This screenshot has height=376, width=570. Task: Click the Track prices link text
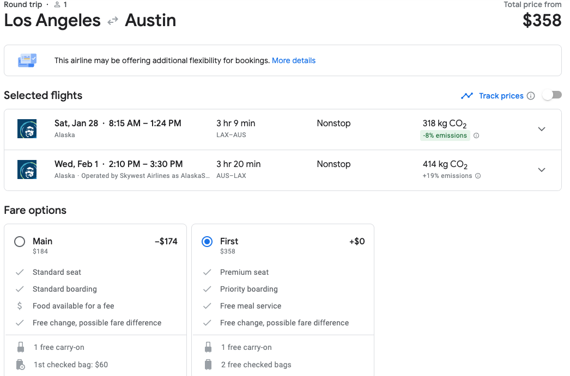pyautogui.click(x=501, y=96)
